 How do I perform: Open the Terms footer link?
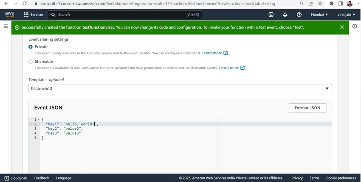click(314, 178)
